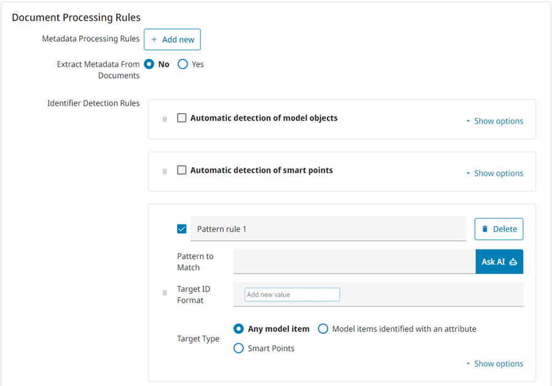Focus the Pattern to Match field

[x=355, y=262]
